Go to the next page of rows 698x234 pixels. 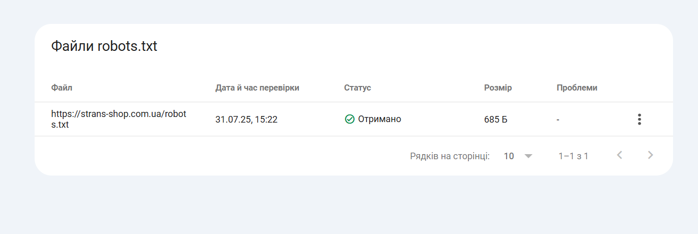click(650, 155)
